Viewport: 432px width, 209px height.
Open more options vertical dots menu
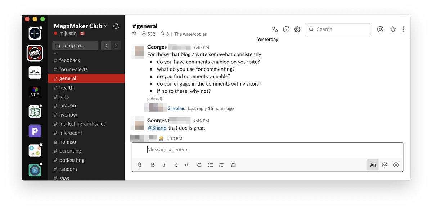coord(403,29)
